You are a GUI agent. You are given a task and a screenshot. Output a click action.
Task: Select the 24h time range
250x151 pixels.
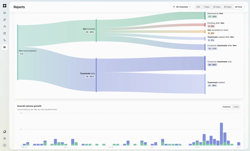[x=198, y=7]
